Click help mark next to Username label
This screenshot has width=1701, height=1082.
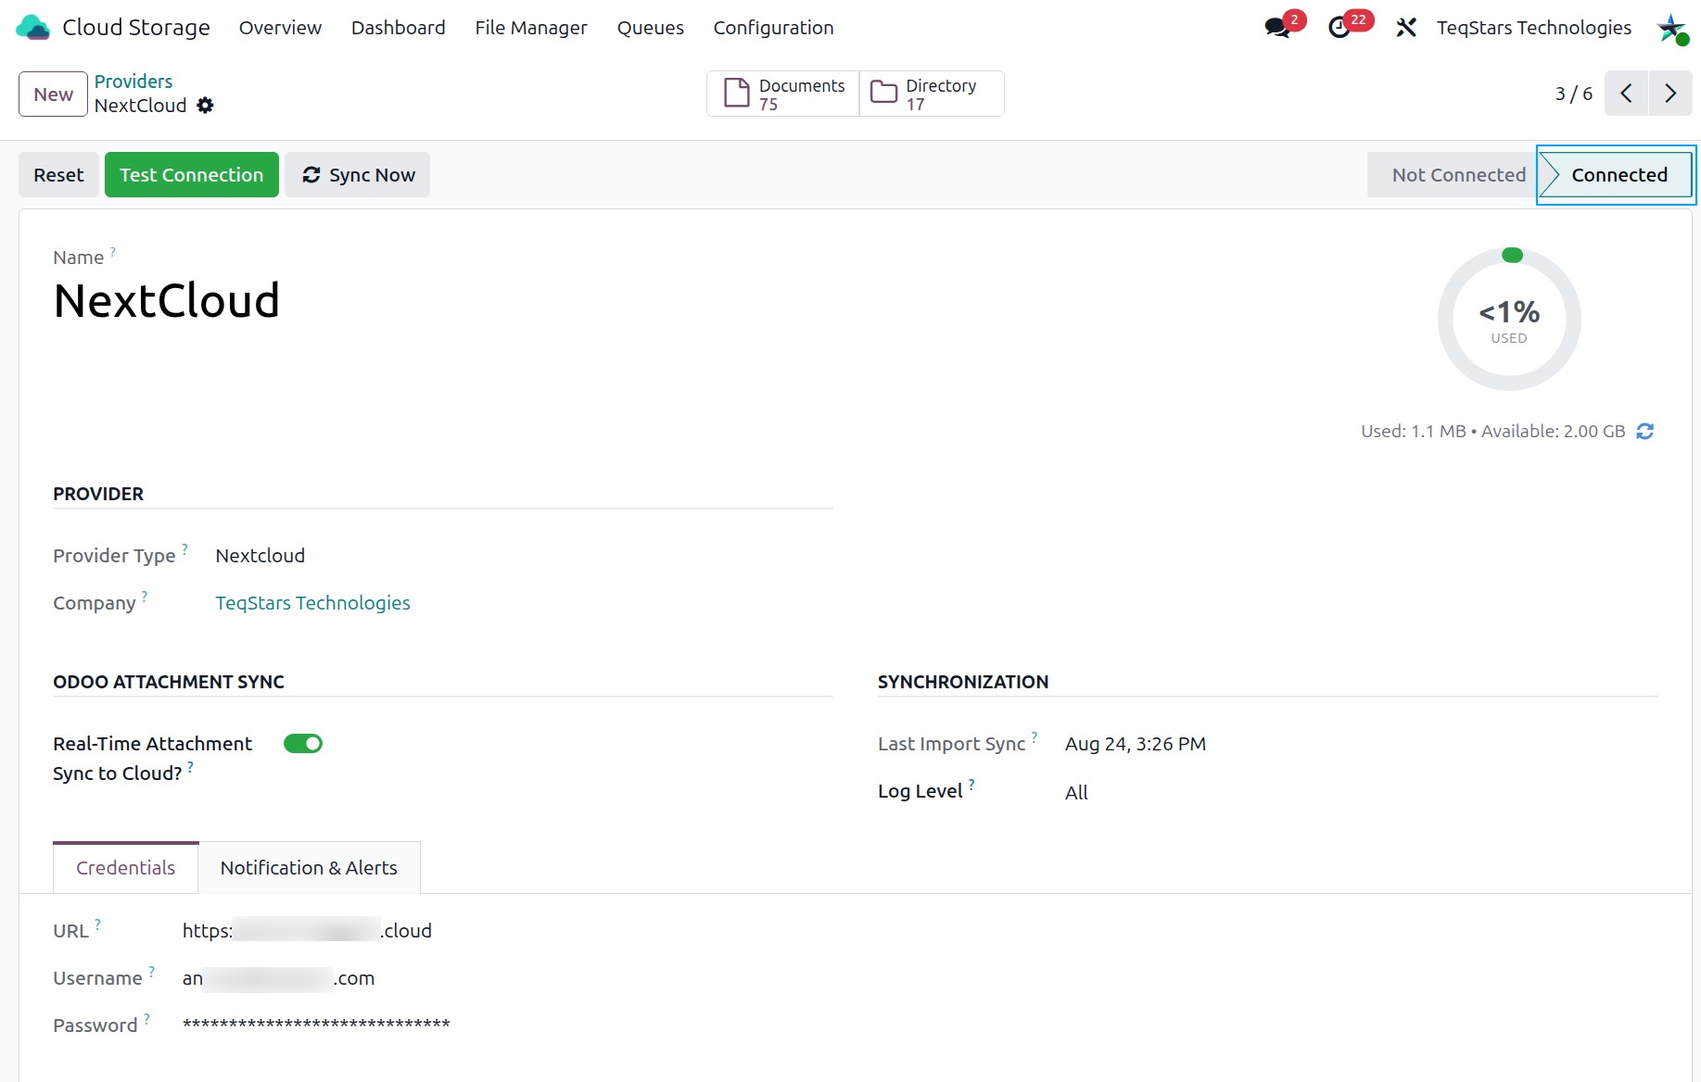click(x=151, y=972)
